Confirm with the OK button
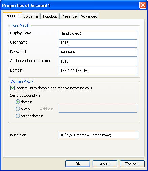The height and width of the screenshot is (171, 148). click(x=78, y=164)
